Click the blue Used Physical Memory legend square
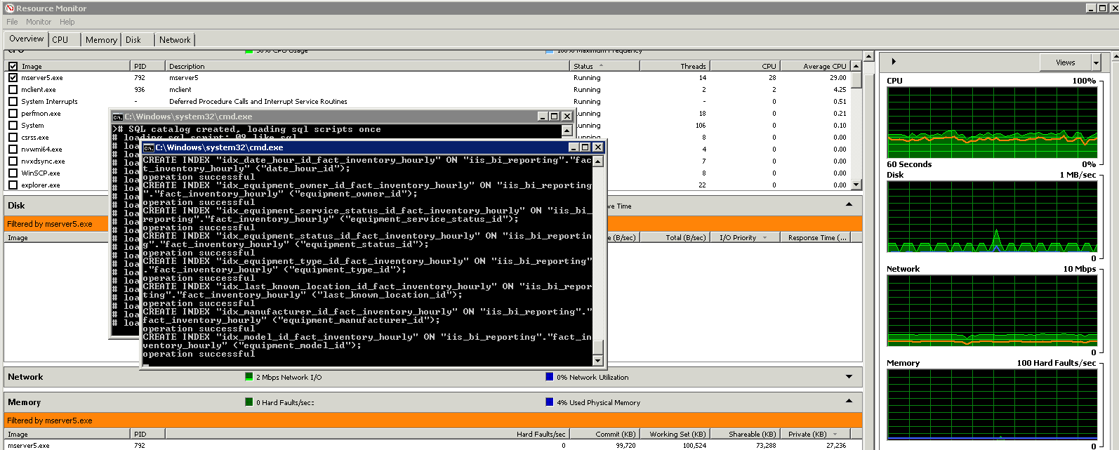 click(550, 402)
